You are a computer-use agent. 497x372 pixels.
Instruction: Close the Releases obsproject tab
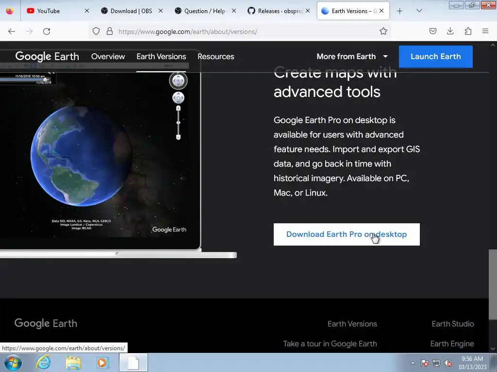pos(307,11)
